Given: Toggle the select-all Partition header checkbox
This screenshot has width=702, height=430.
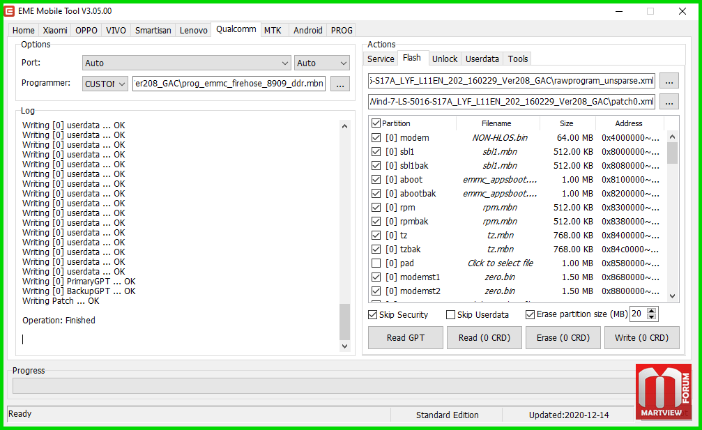Looking at the screenshot, I should click(x=376, y=123).
